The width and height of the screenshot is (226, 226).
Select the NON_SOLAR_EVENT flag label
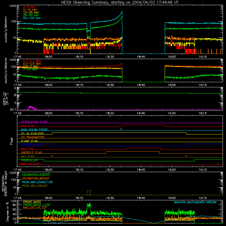coord(34,130)
